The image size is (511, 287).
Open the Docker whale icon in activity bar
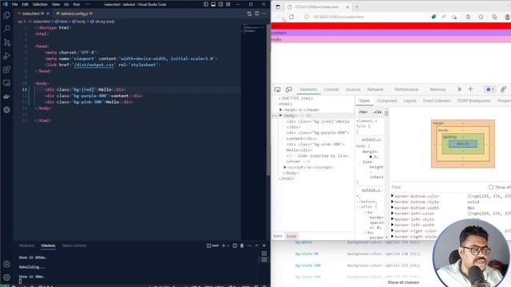click(x=6, y=96)
